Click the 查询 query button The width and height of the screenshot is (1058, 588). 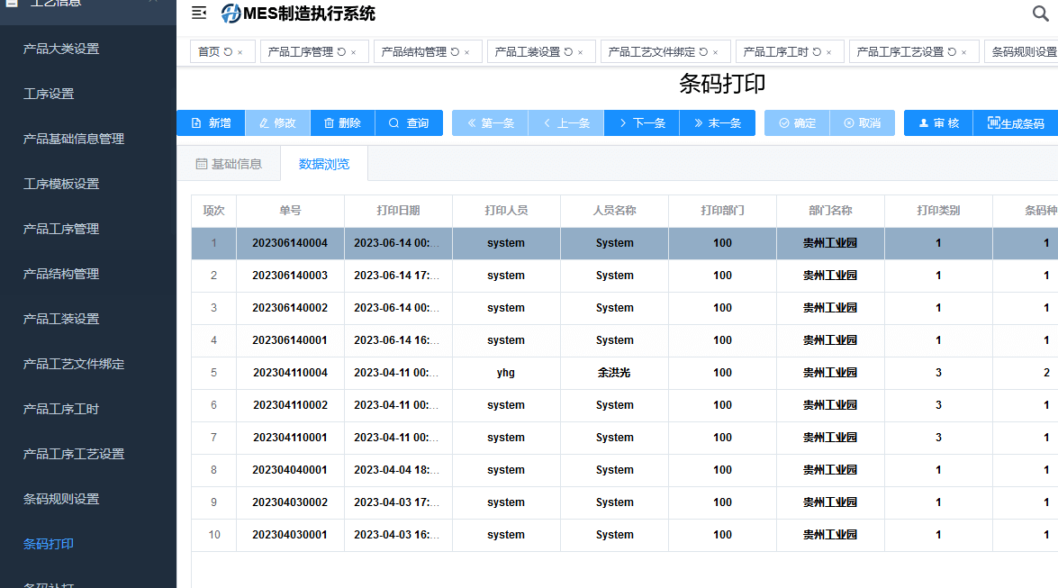pyautogui.click(x=409, y=122)
